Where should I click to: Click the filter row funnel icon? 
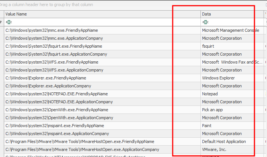1,22
